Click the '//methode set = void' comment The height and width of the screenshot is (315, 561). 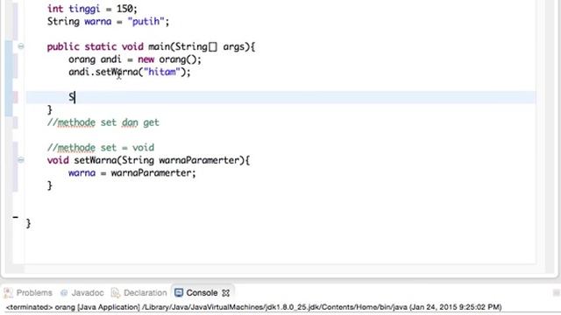[x=101, y=148]
